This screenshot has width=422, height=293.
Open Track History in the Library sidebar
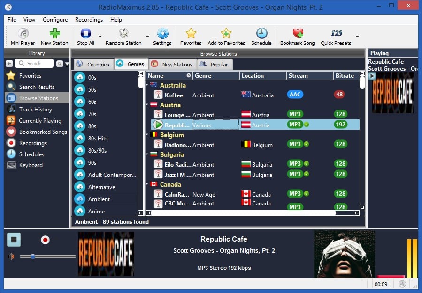coord(36,109)
